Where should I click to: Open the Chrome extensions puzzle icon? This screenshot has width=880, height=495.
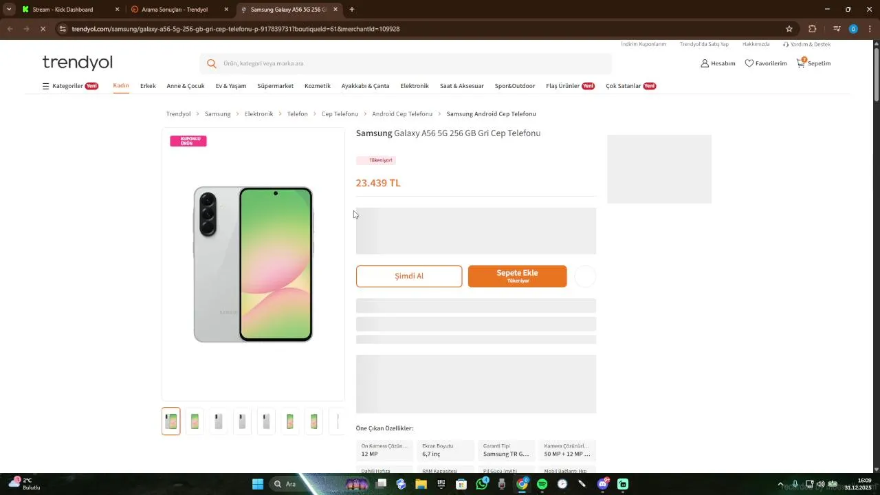(x=812, y=29)
